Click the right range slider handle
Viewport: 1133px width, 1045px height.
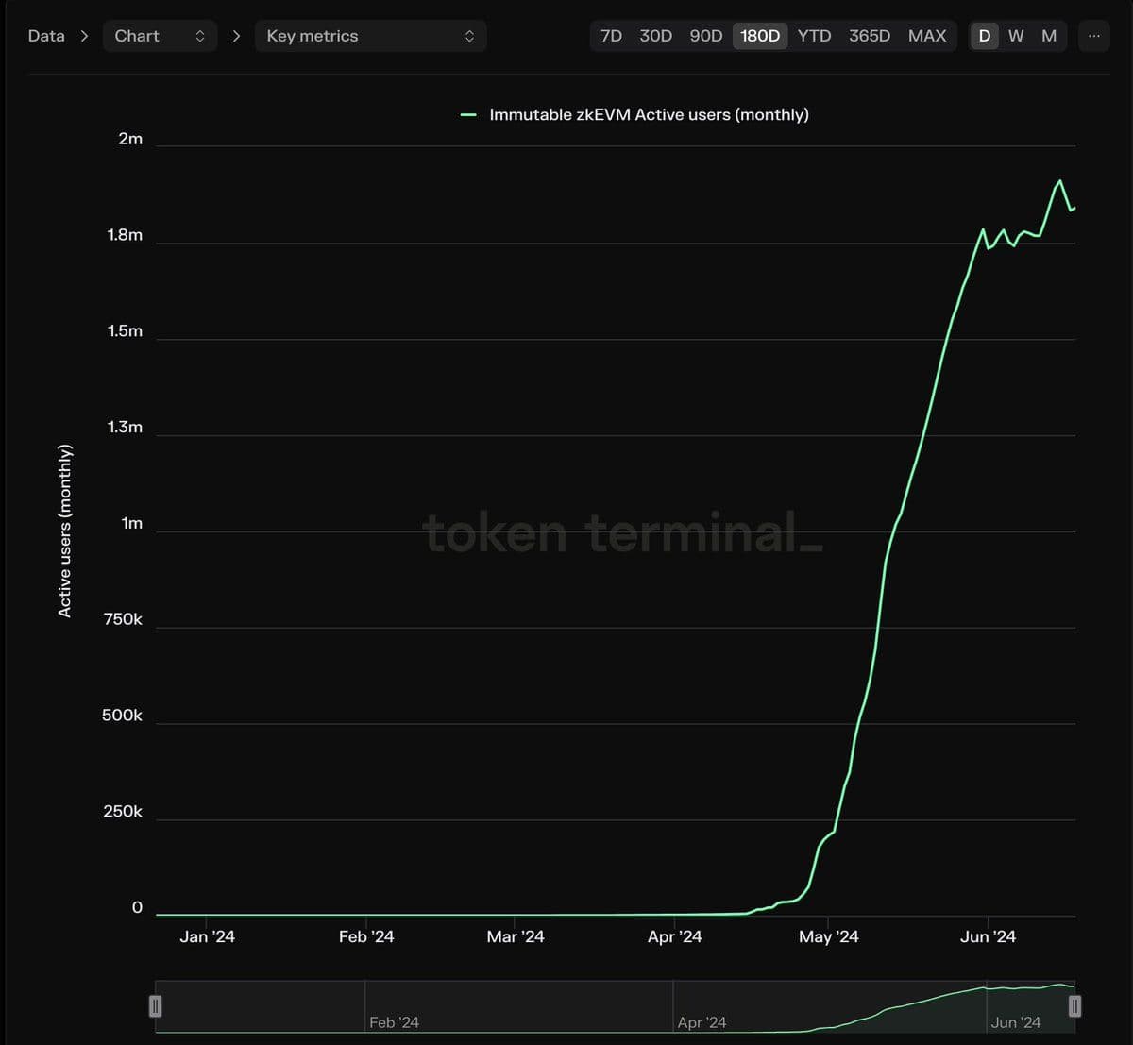coord(1074,1006)
